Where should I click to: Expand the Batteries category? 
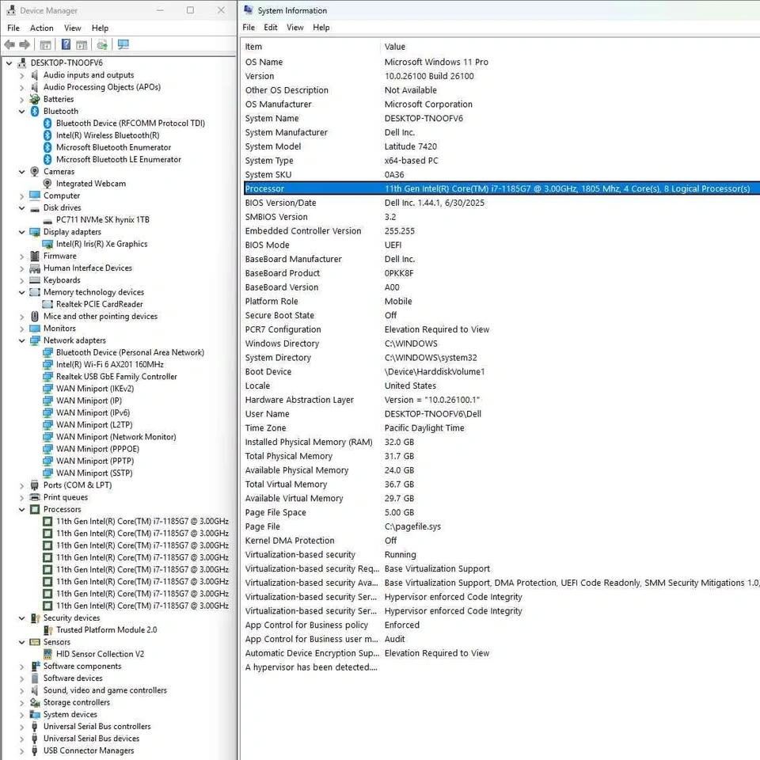22,100
